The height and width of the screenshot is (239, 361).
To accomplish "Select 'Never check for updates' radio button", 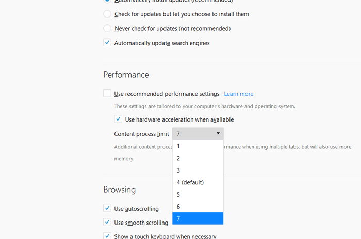I will (107, 28).
